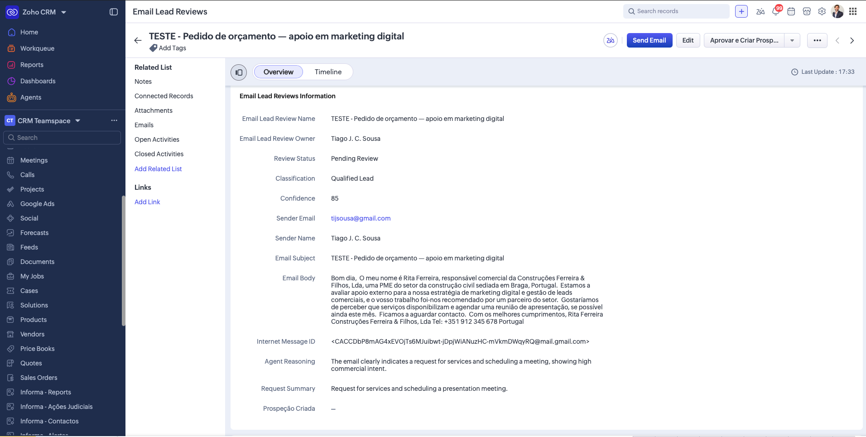866x437 pixels.
Task: Expand the CRM Teamspace dropdown
Action: (x=77, y=120)
